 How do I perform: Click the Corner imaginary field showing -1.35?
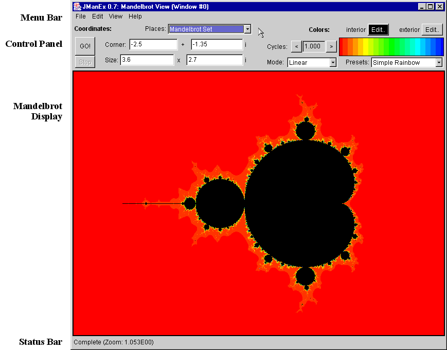point(217,45)
